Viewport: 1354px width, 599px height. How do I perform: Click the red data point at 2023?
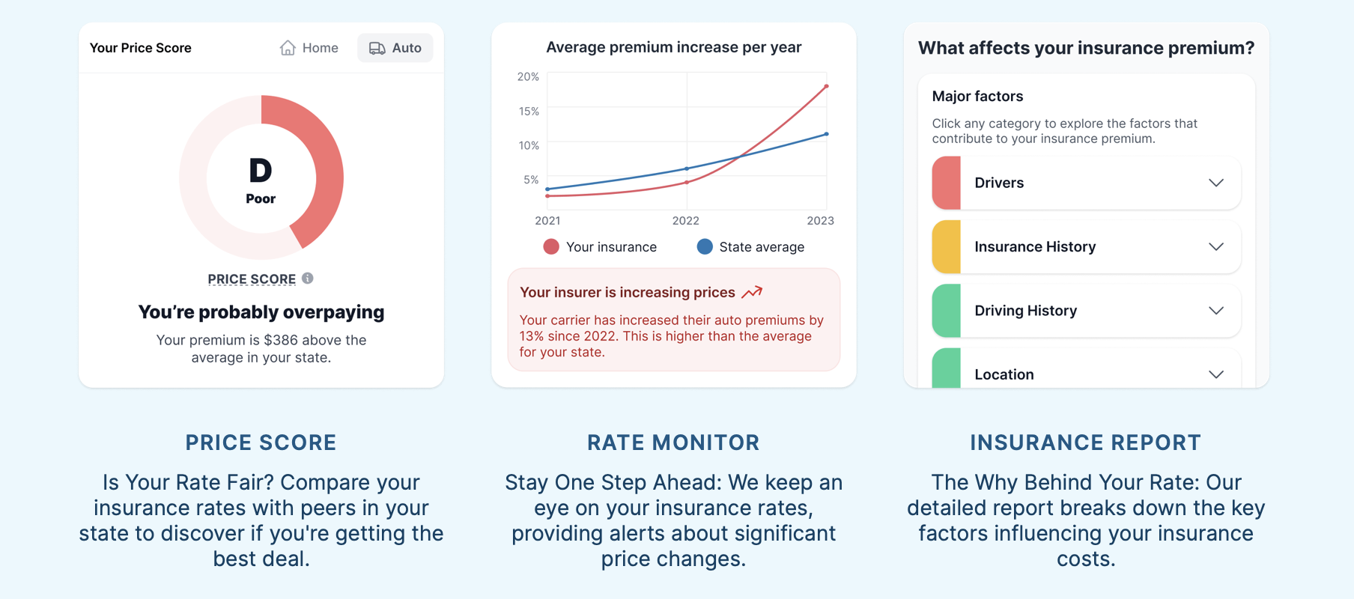pos(826,86)
